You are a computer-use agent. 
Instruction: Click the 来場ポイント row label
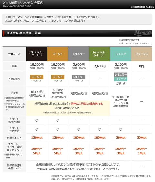point(14,138)
